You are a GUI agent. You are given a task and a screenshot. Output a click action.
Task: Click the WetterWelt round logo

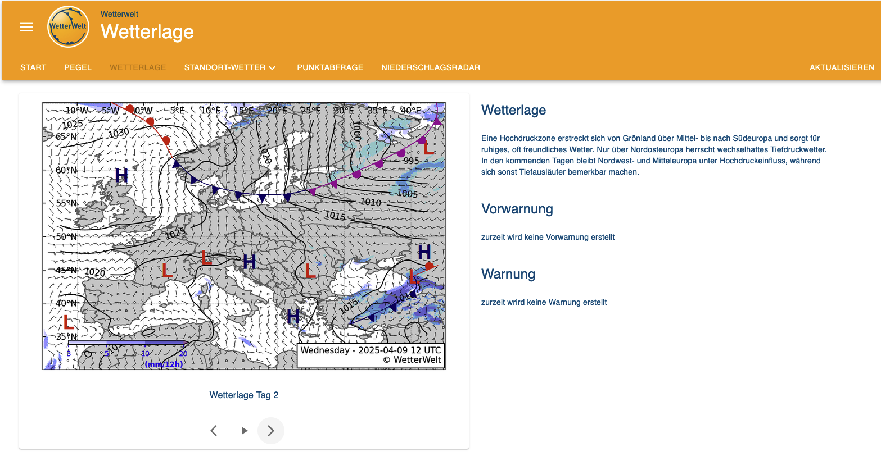coord(68,27)
